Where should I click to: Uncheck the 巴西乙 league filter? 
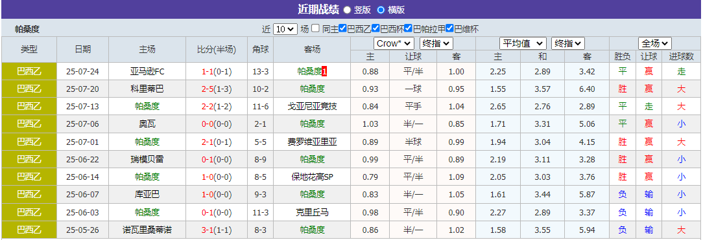(342, 28)
